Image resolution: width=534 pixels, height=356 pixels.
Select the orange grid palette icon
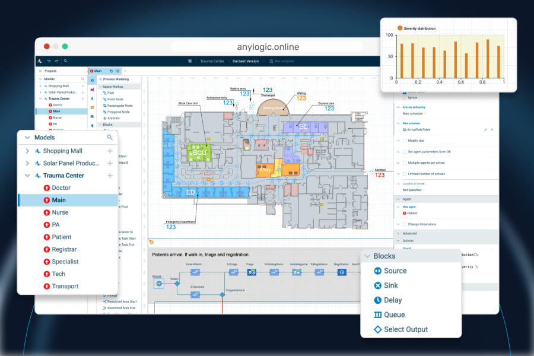92,107
